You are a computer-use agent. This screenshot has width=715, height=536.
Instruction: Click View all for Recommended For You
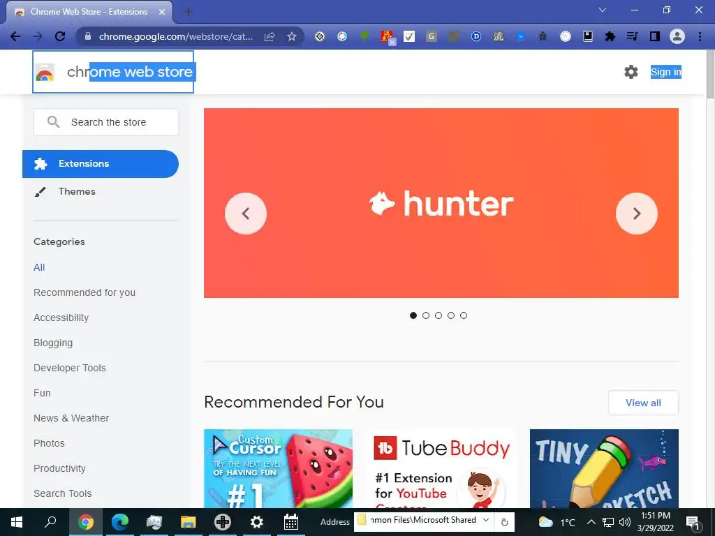643,403
